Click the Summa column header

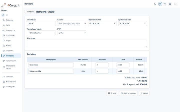(x=139, y=59)
